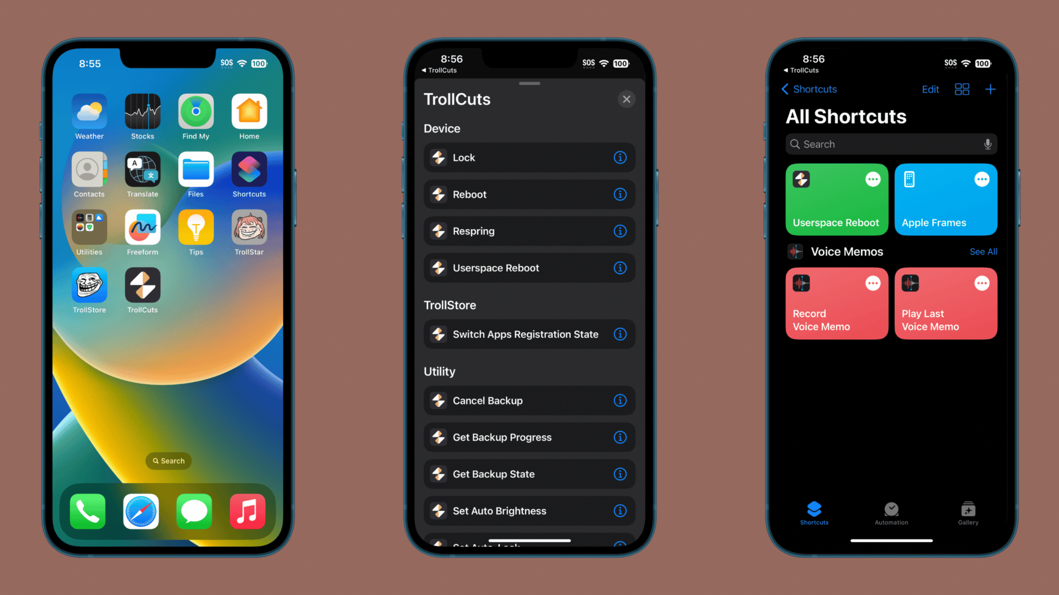Tap info button for Set Auto Brightness
This screenshot has width=1059, height=595.
[x=620, y=510]
